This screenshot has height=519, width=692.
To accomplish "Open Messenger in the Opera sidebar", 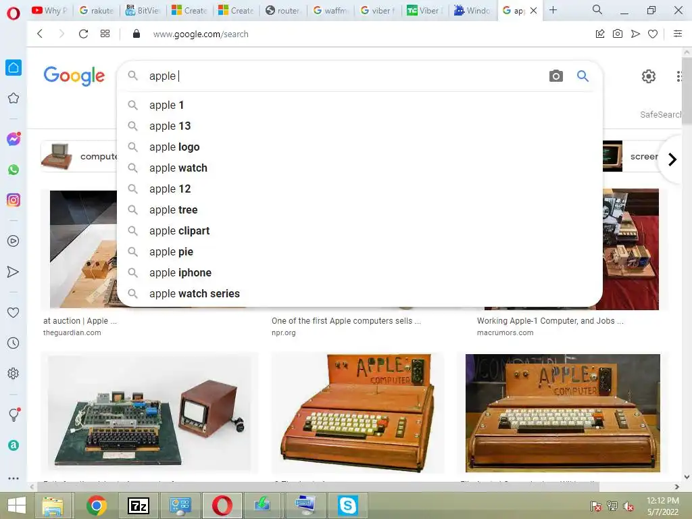I will click(x=14, y=139).
